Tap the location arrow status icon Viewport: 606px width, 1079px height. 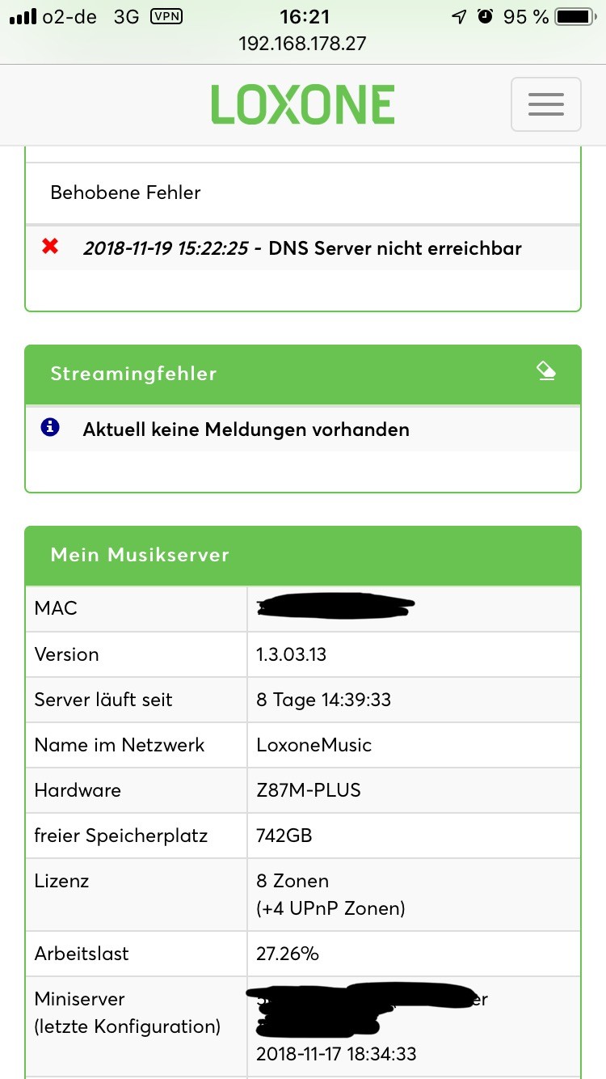pos(459,16)
